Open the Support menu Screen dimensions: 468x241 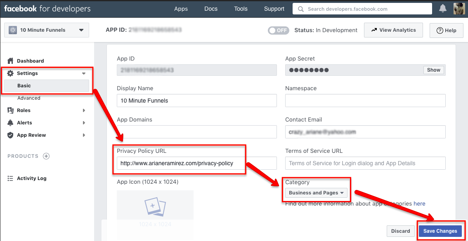tap(274, 9)
